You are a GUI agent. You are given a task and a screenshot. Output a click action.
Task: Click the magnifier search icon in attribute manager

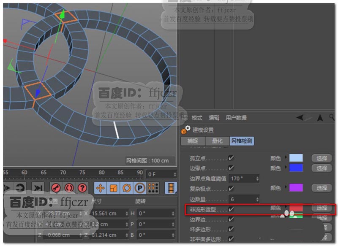332,117
